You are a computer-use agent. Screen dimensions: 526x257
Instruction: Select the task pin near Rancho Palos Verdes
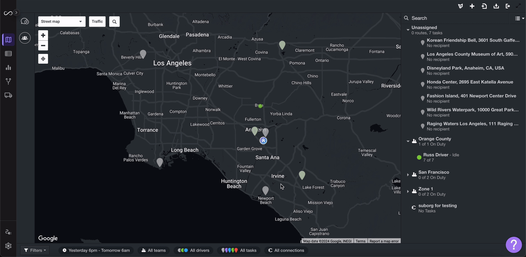(x=160, y=162)
